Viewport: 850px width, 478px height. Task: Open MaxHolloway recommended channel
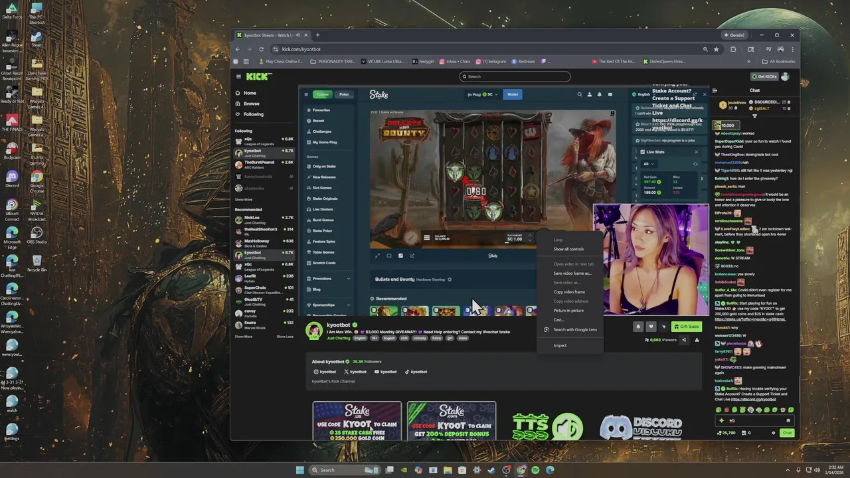coord(264,242)
